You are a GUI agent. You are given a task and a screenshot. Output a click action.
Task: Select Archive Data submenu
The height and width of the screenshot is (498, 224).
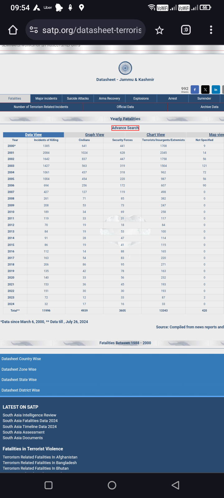(209, 107)
